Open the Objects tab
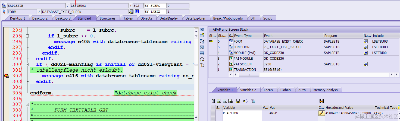Viewport: 400px width, 121px height. [146, 18]
